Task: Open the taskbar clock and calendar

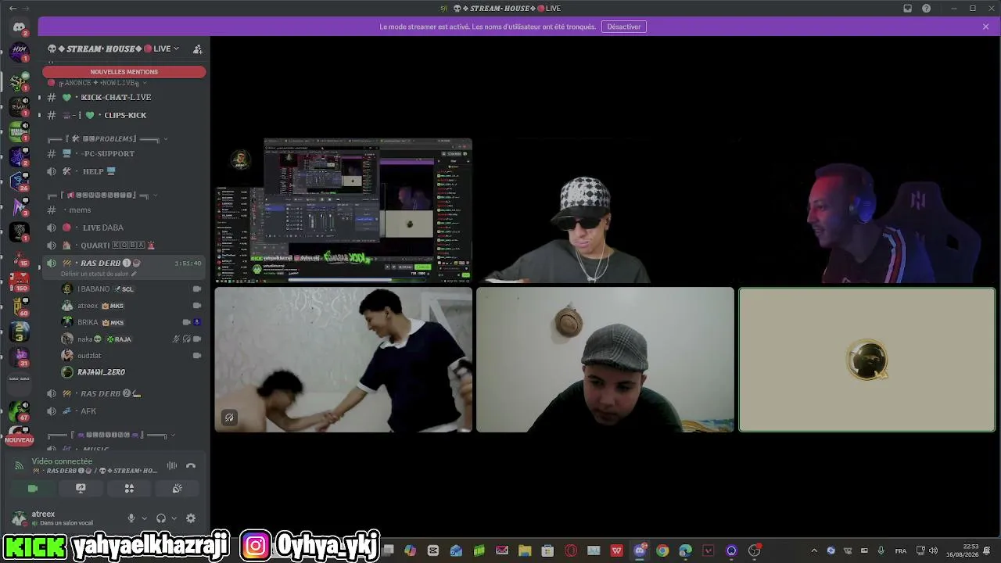Action: click(963, 550)
